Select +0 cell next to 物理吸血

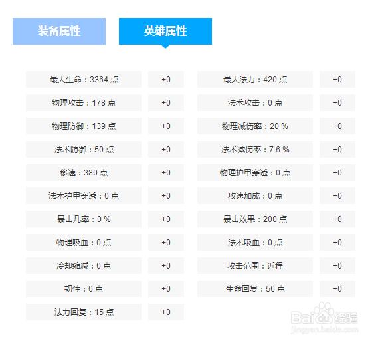point(166,243)
